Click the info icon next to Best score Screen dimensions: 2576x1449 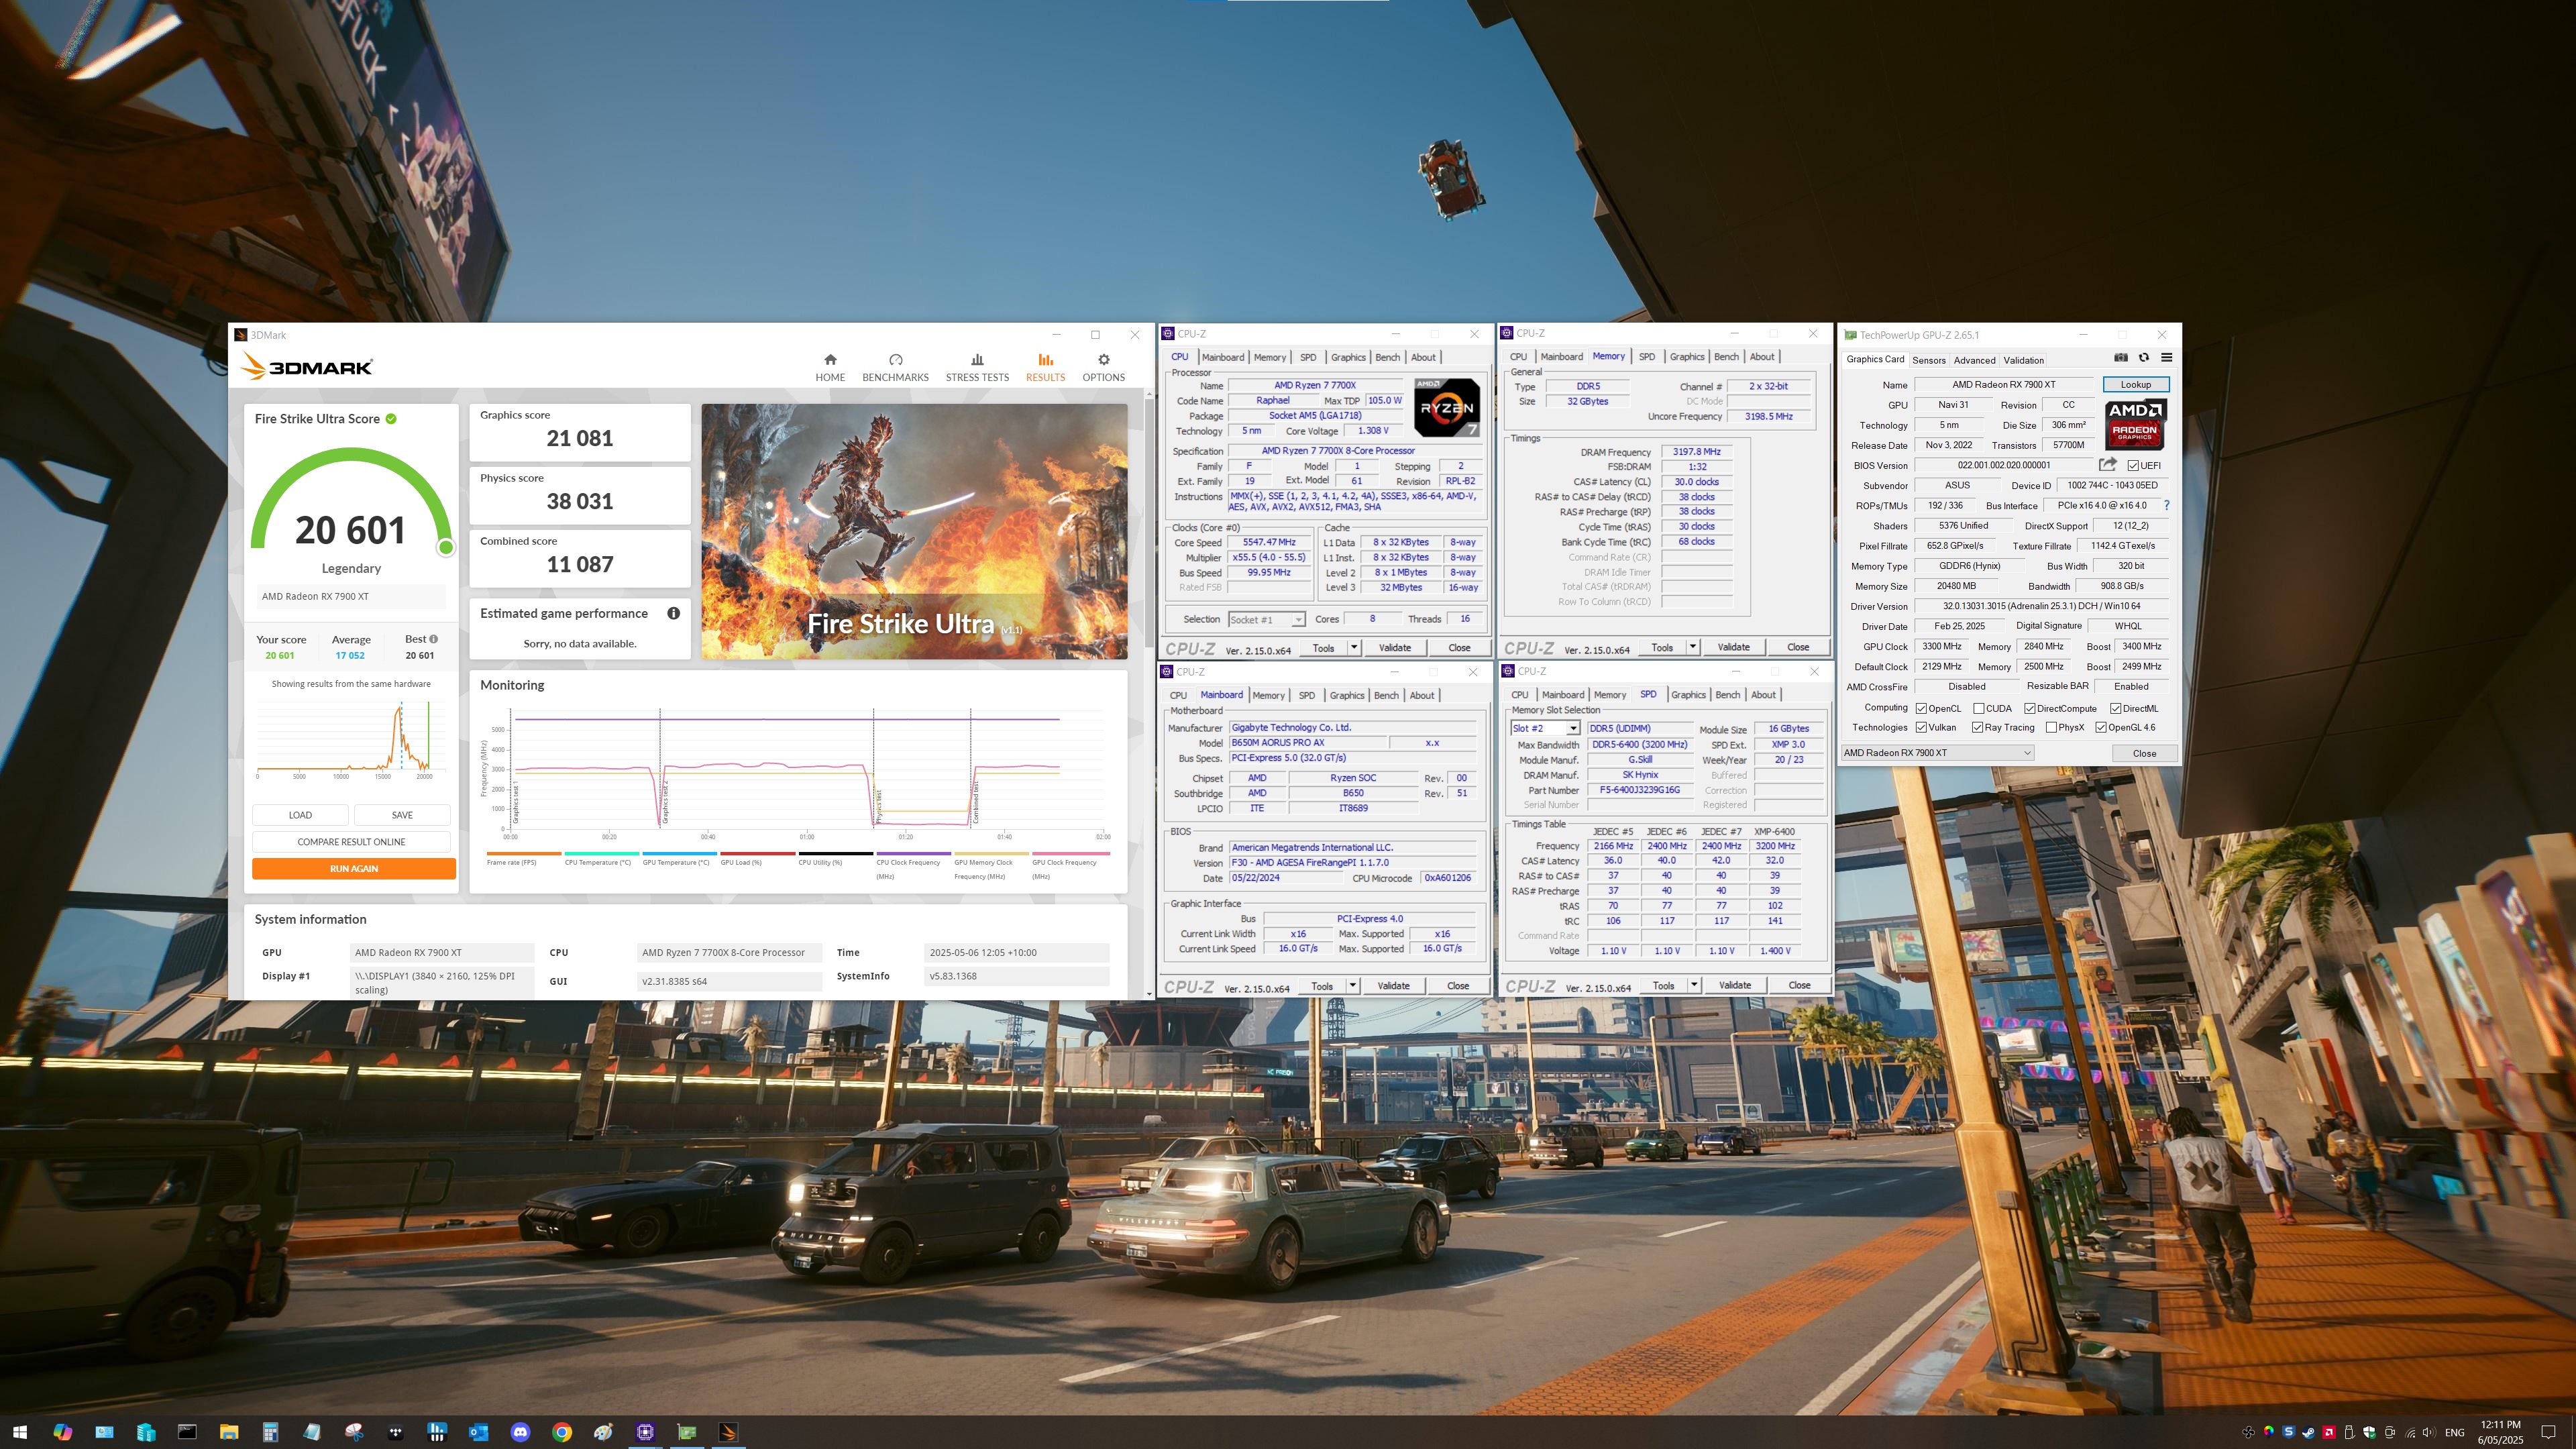click(x=433, y=639)
